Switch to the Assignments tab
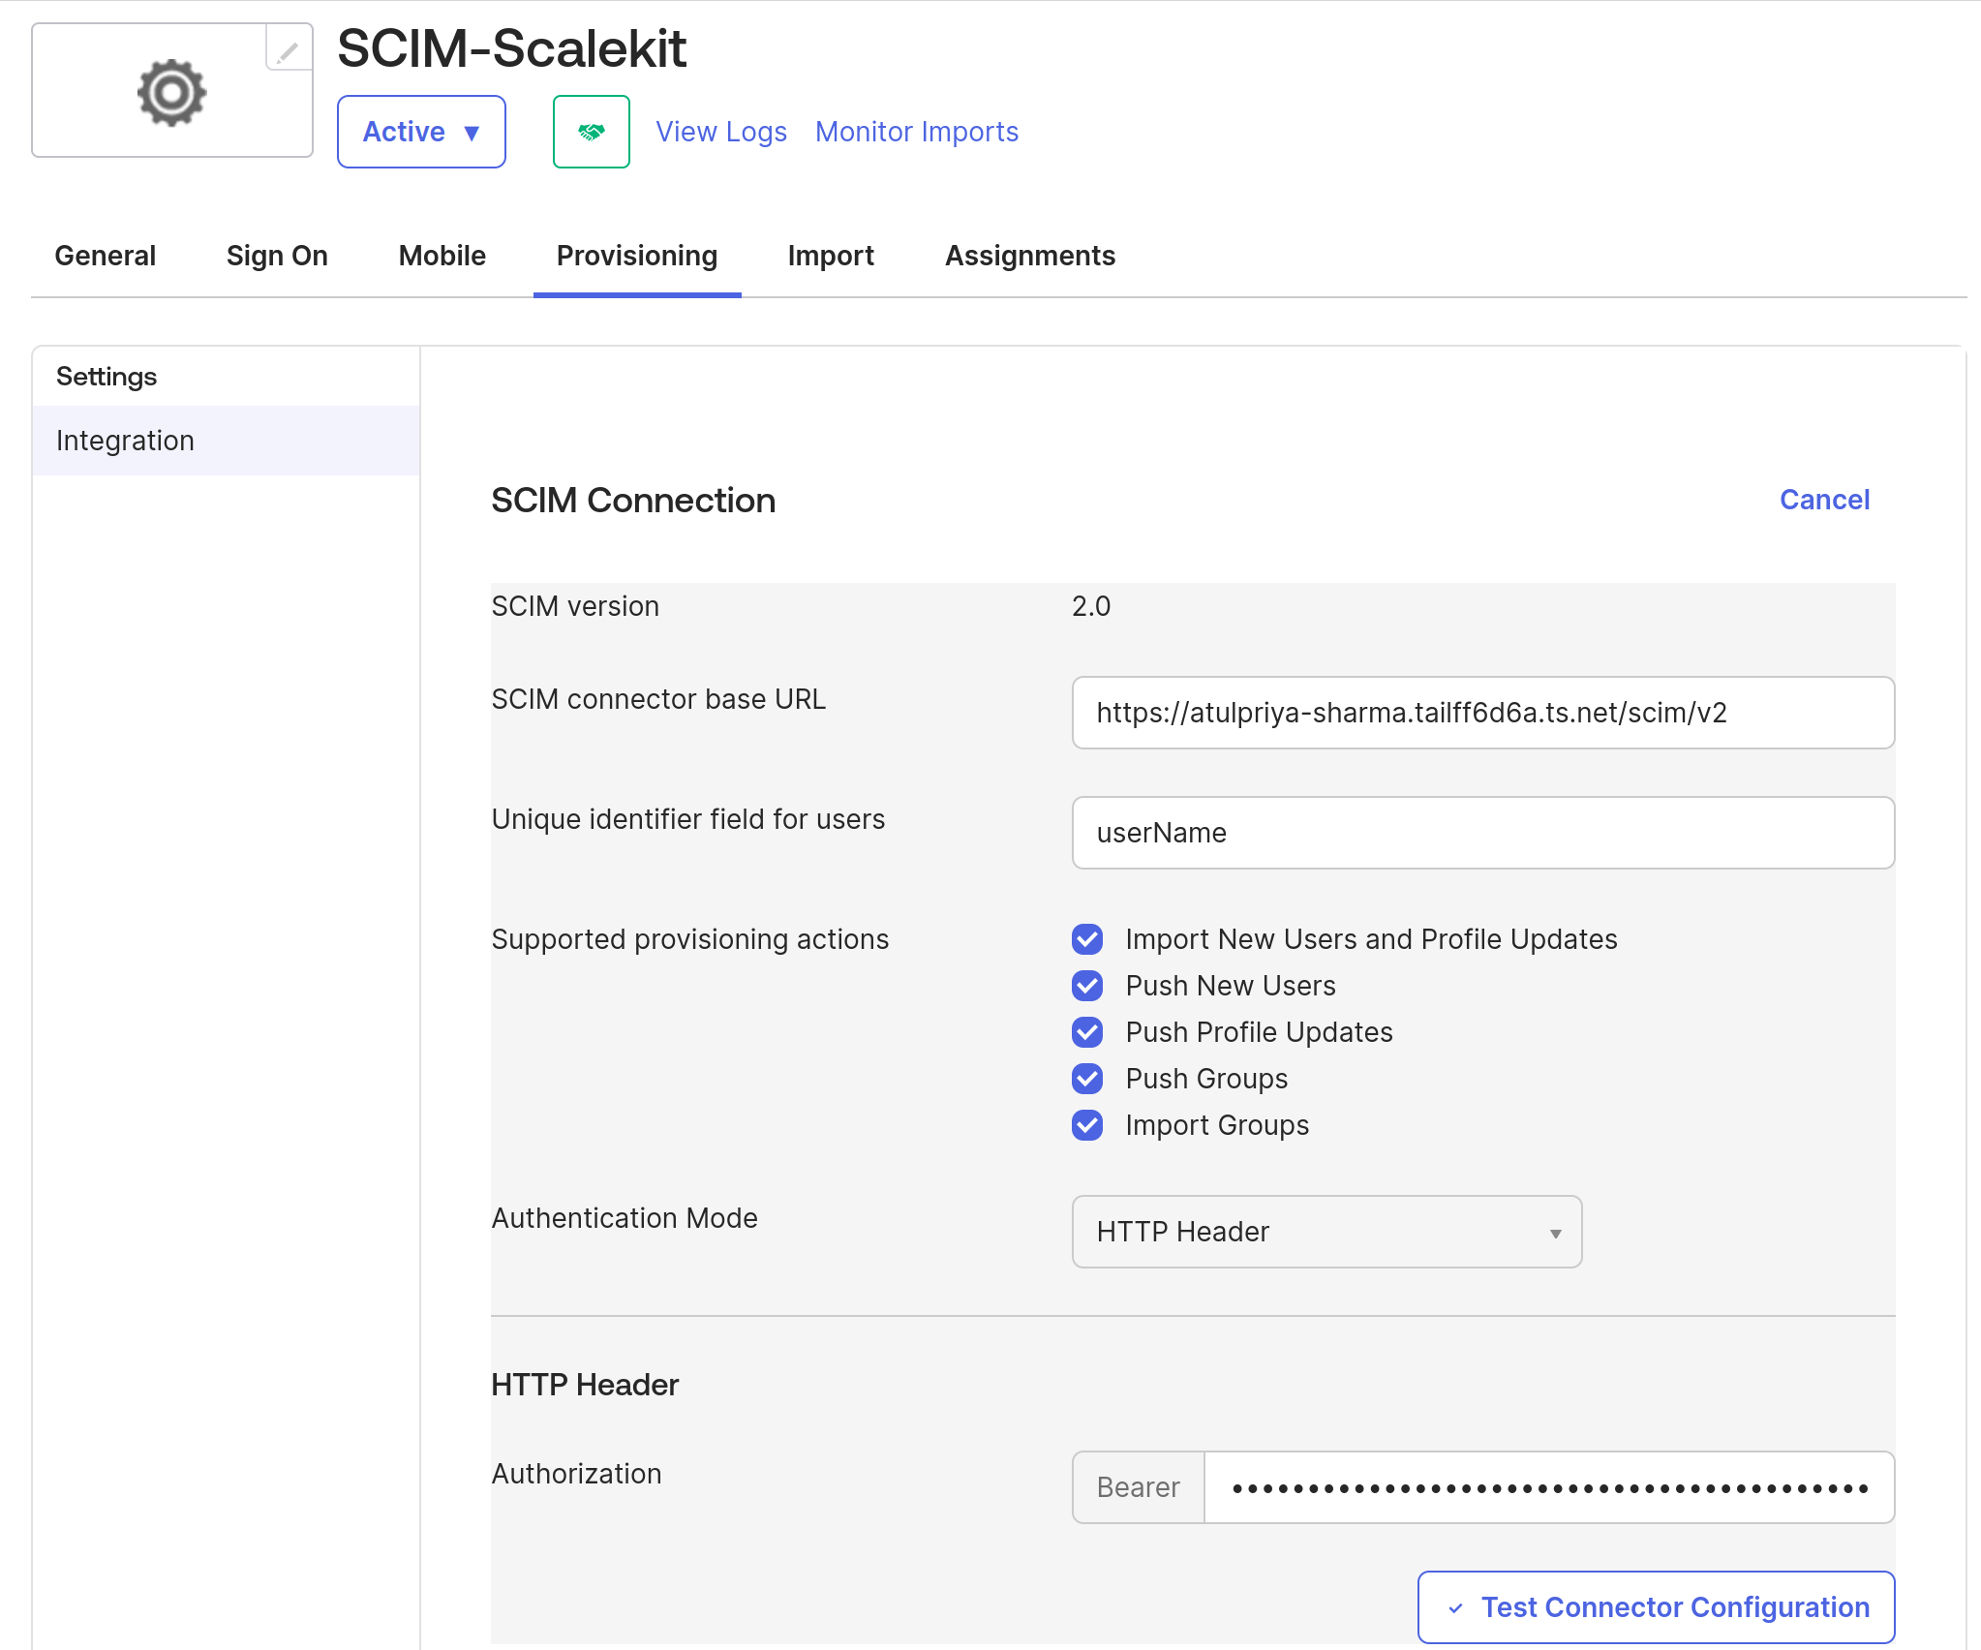 click(x=1030, y=256)
